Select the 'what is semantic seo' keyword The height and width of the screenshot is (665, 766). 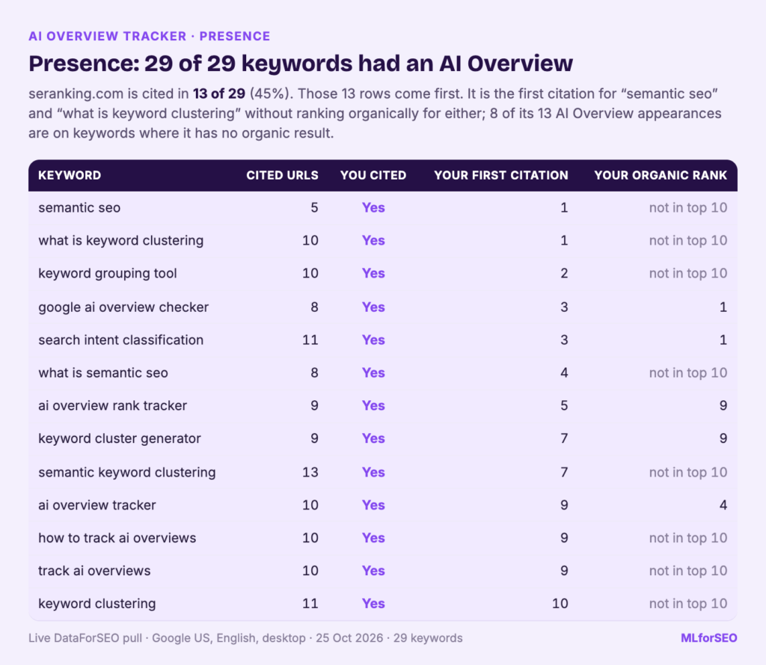(x=103, y=373)
